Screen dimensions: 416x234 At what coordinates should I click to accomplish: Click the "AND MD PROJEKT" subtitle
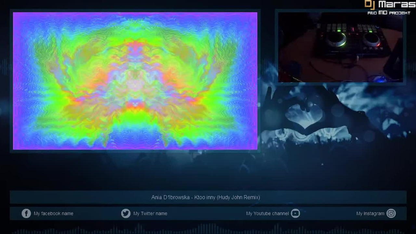(x=389, y=13)
